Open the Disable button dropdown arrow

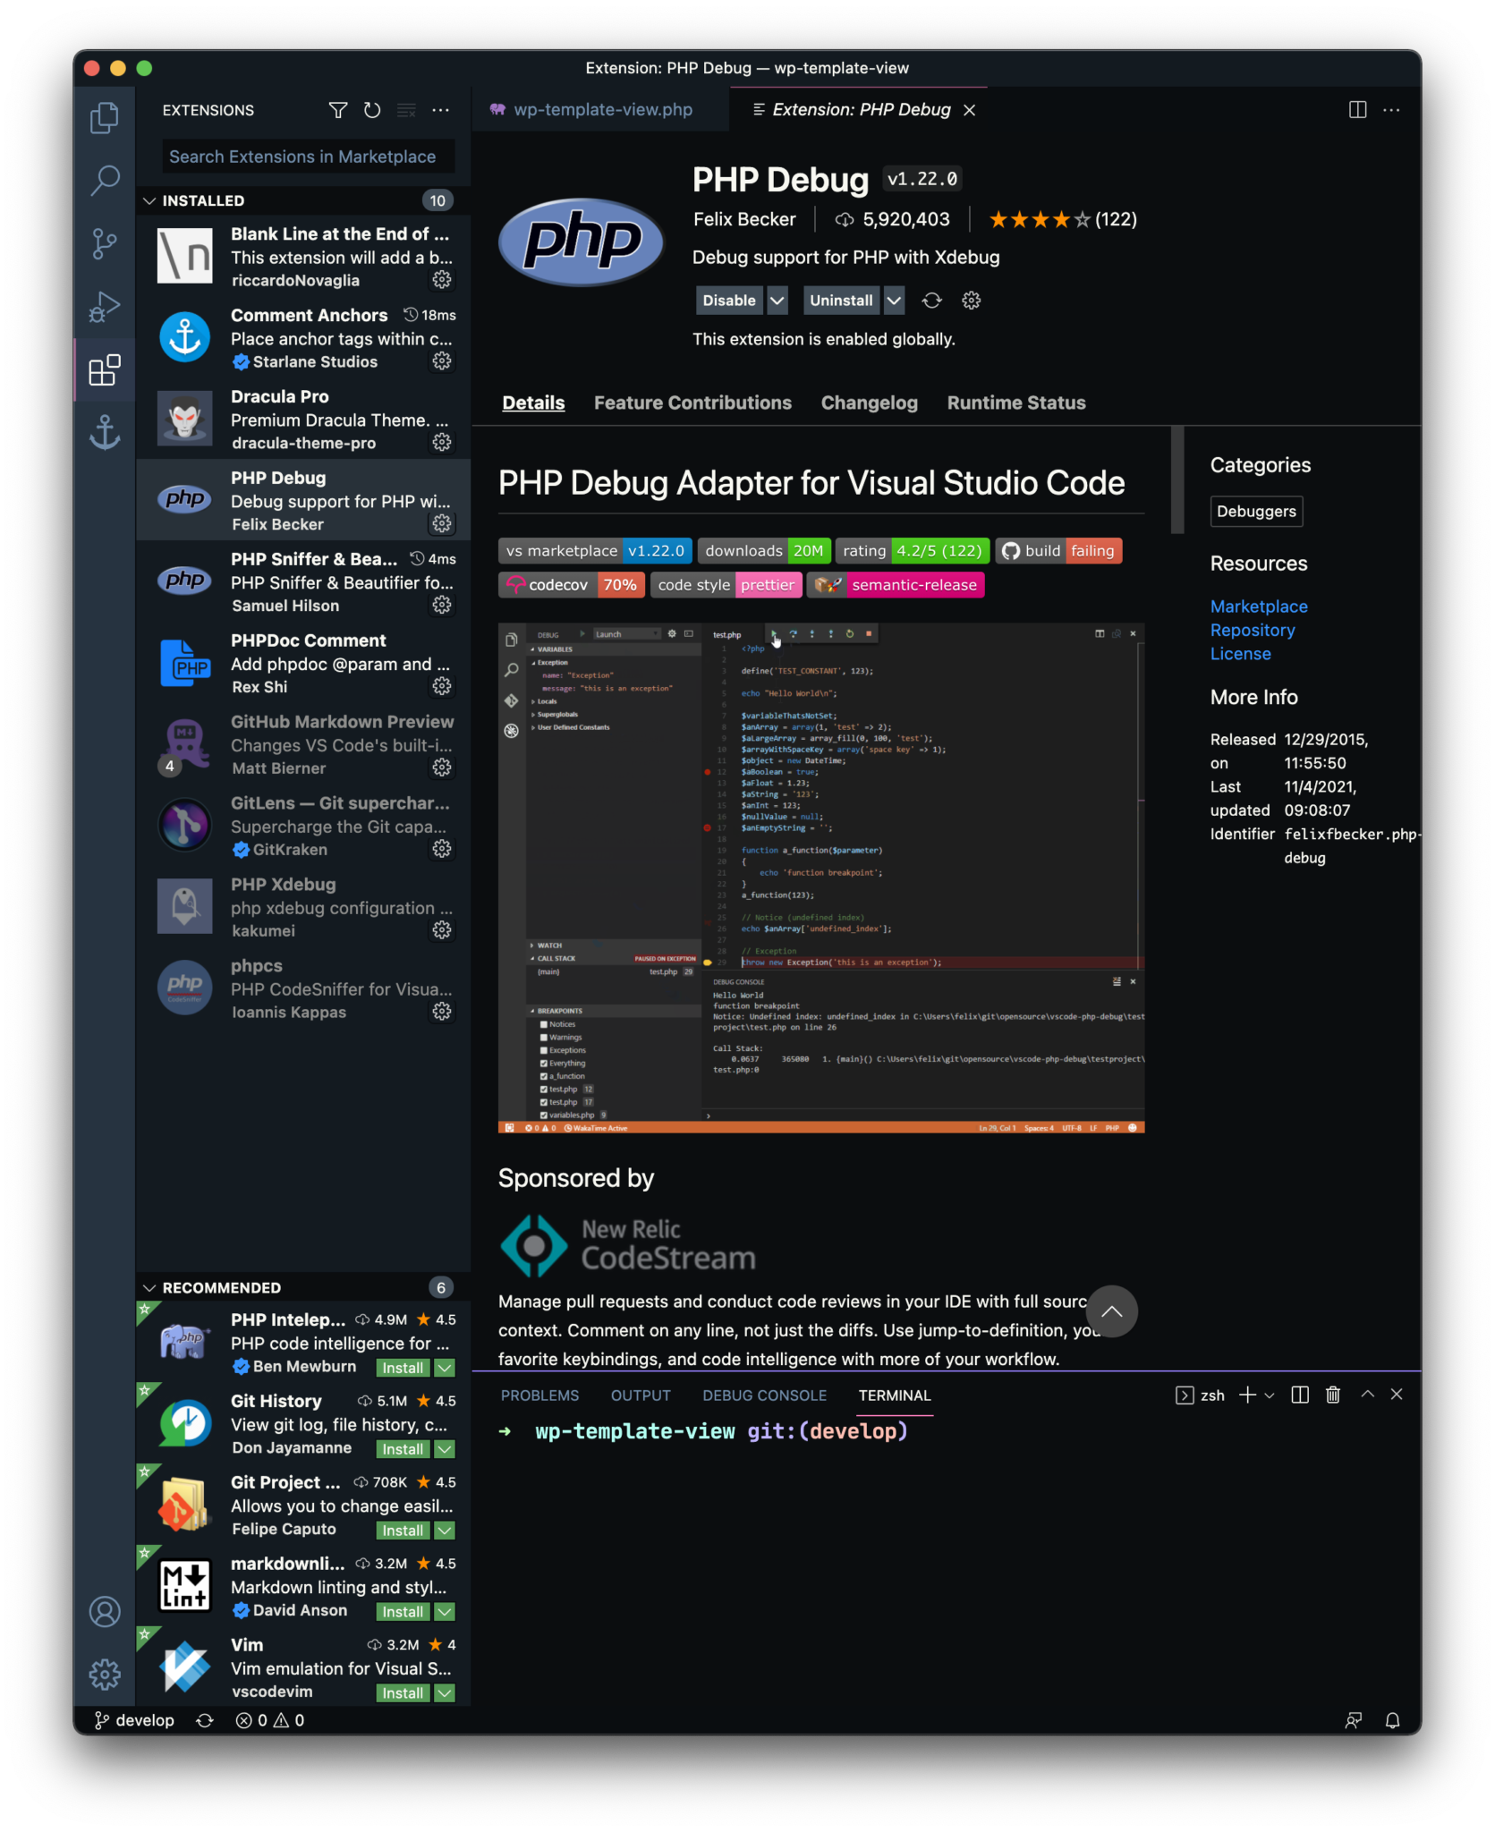777,301
